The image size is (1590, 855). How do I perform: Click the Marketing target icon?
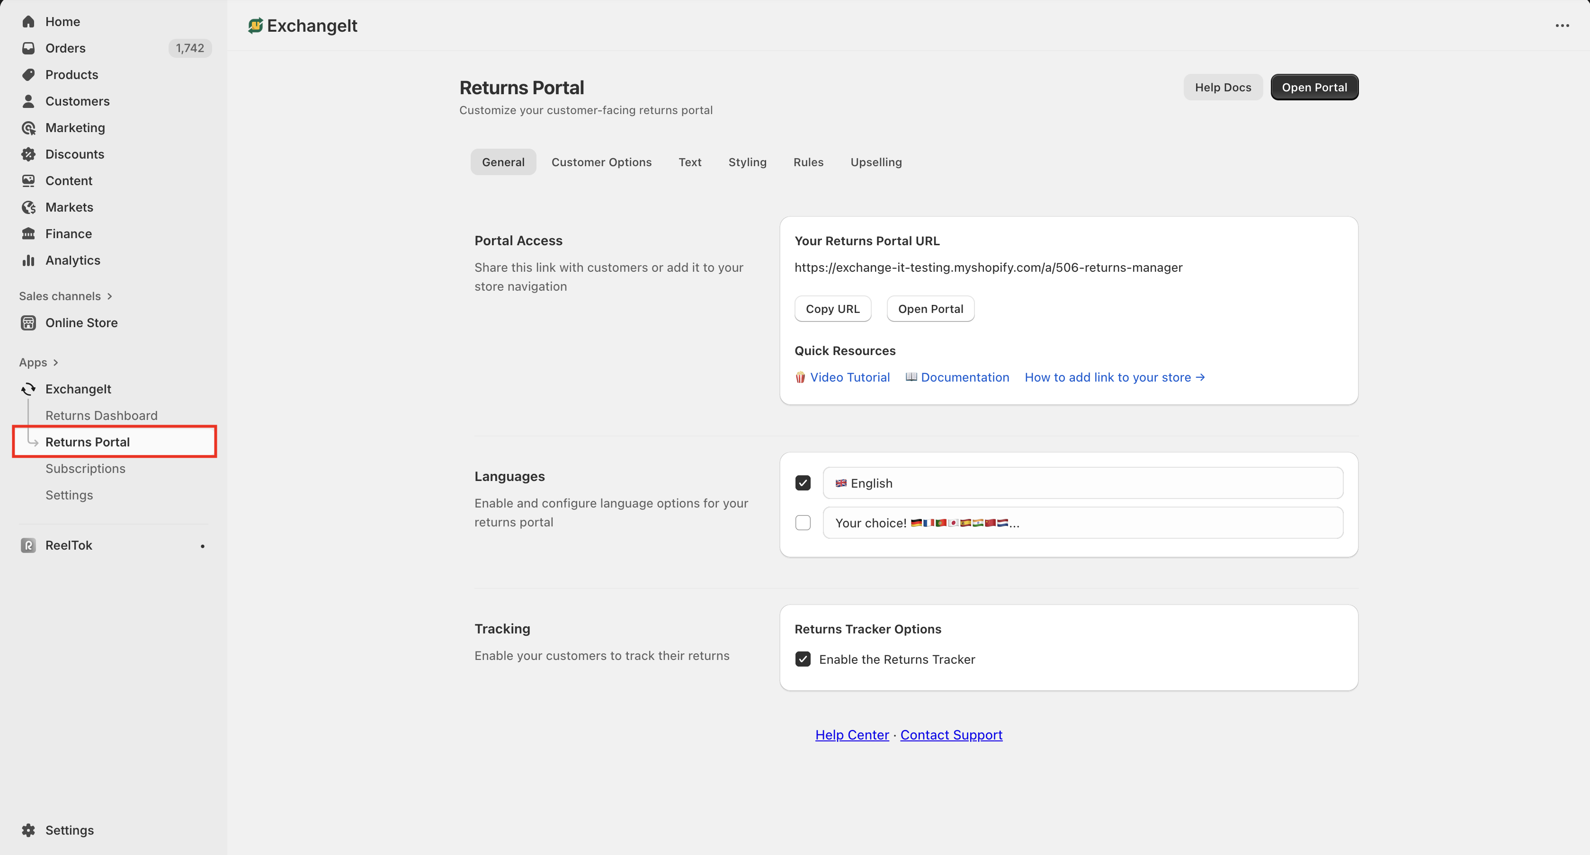(x=28, y=128)
